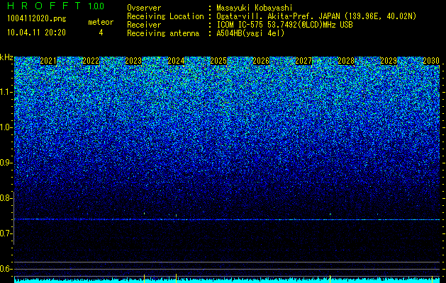Select the Ogata-vill. Akita-Pref. JAPAN location text
Screen dimensions: 446x283
316,16
